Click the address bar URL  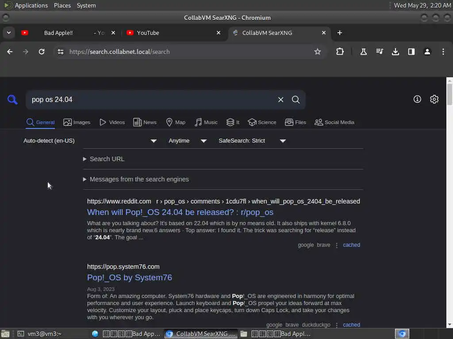point(119,52)
